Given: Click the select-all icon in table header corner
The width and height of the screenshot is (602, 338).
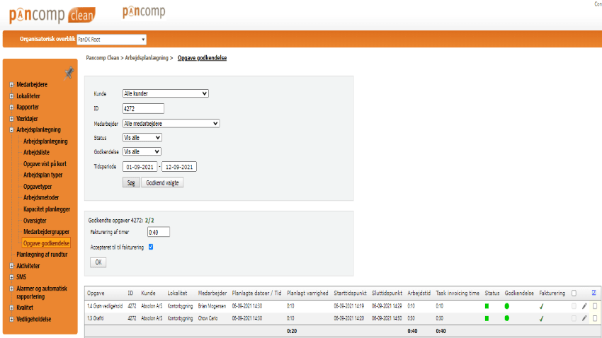Looking at the screenshot, I should pos(594,293).
